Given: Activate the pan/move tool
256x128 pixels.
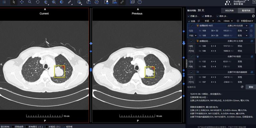Looking at the screenshot, I should coord(22,2).
